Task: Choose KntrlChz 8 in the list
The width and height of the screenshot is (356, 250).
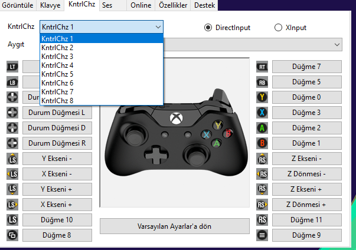Action: click(102, 101)
